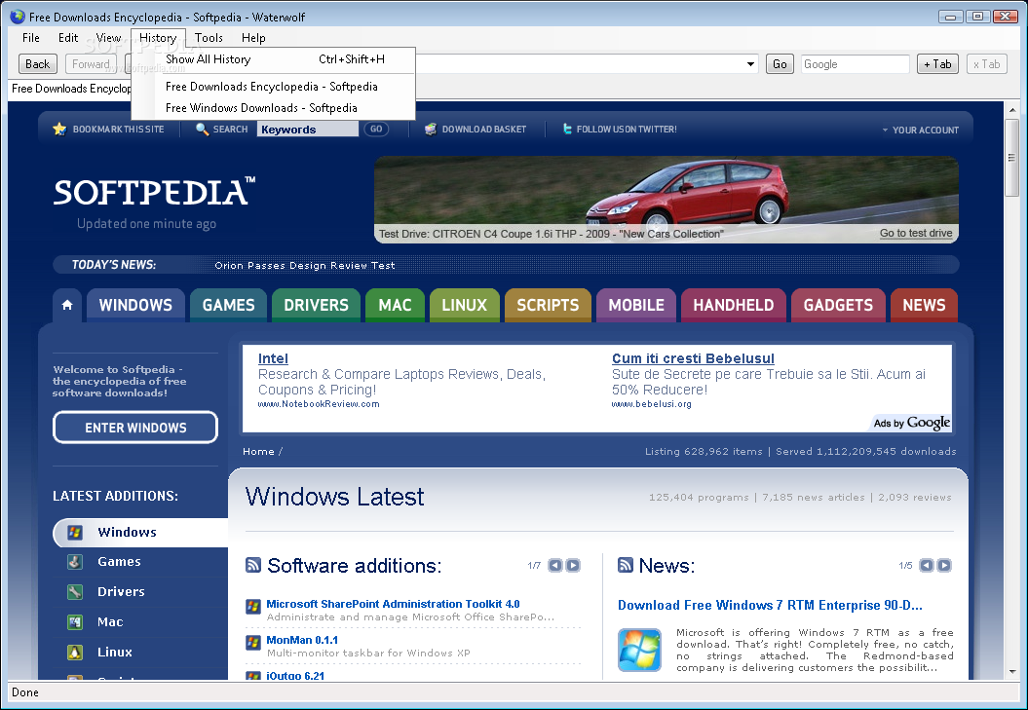Open Download Free Windows 7 RTM headline
This screenshot has height=710, width=1028.
click(x=770, y=605)
